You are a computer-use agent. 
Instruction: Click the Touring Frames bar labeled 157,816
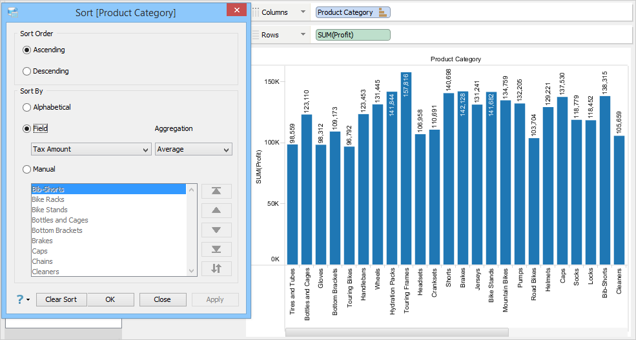(406, 168)
